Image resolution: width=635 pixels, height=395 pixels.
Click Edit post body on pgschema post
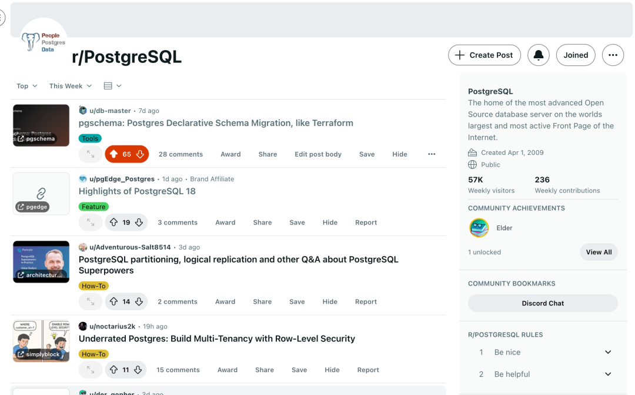pos(318,154)
